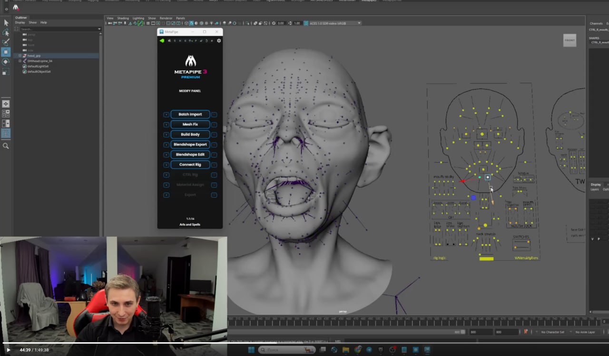Toggle left checkbox next to Blendshape Edit
This screenshot has width=609, height=356.
point(166,155)
